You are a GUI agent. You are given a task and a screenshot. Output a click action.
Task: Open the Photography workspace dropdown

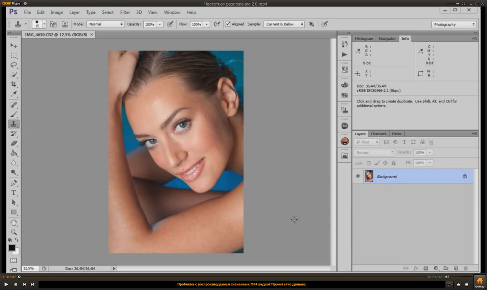pyautogui.click(x=453, y=24)
